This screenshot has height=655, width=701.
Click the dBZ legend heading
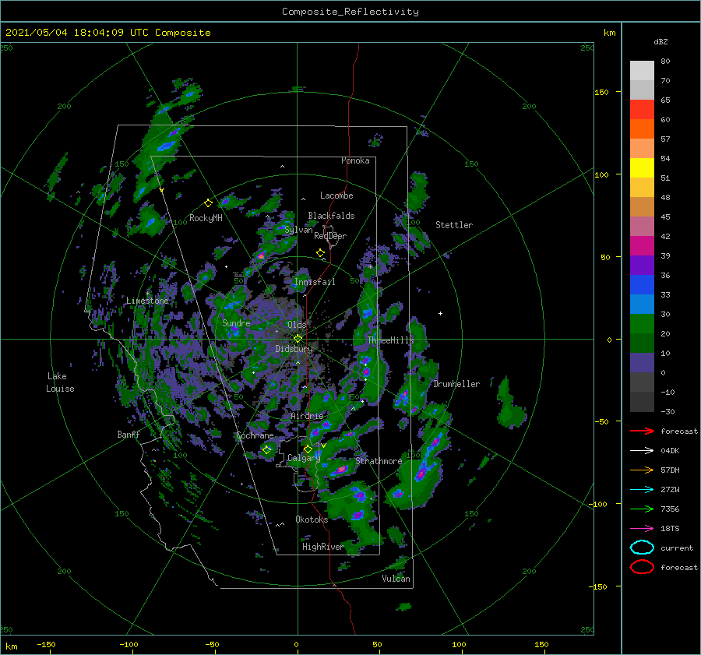pos(660,41)
